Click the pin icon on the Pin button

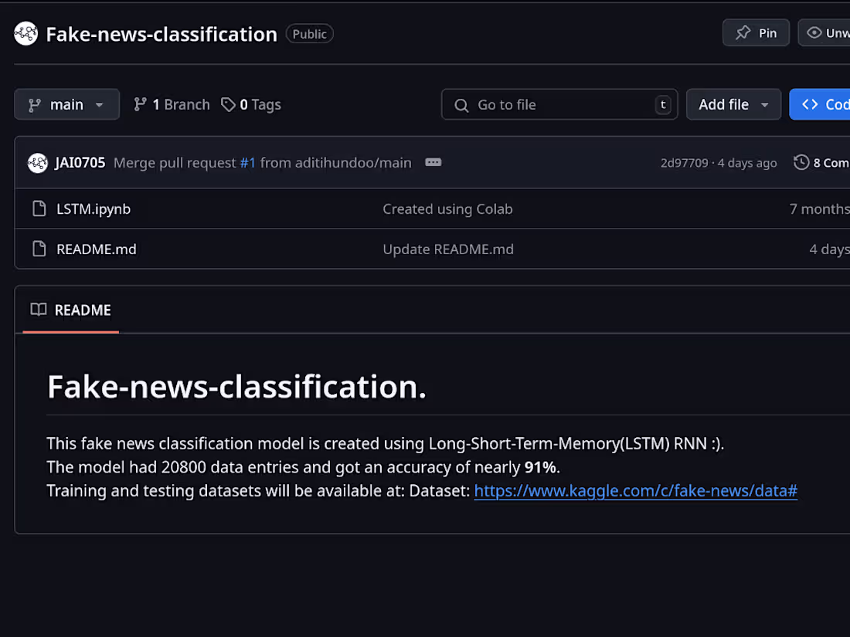tap(743, 32)
